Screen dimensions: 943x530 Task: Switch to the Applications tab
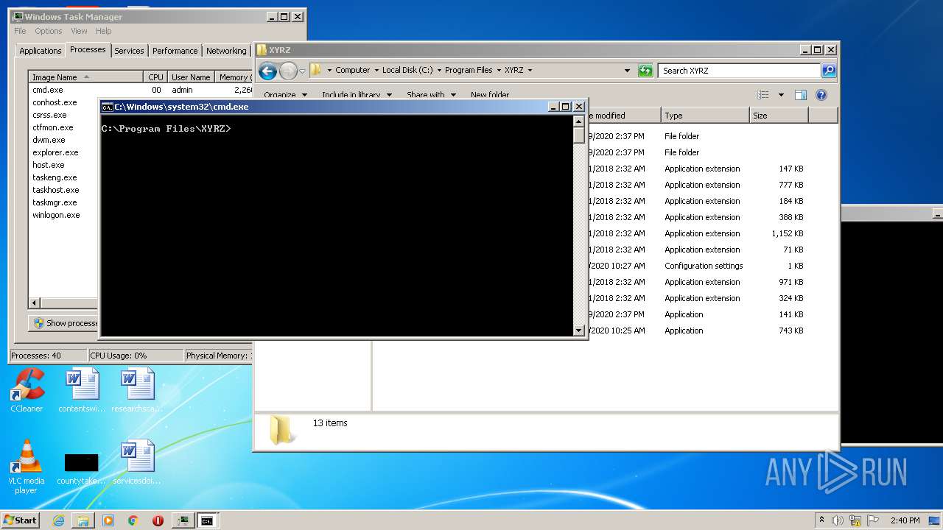pyautogui.click(x=40, y=51)
